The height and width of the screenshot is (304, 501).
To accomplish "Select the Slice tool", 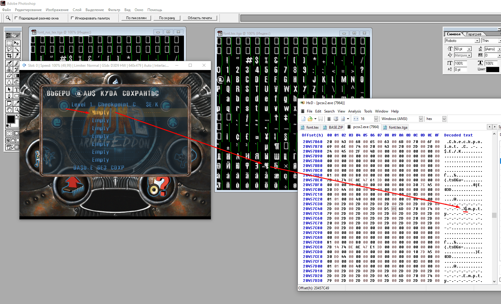I will click(16, 55).
